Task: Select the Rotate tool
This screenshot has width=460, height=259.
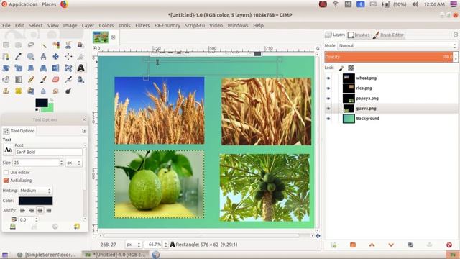Action: 6,68
